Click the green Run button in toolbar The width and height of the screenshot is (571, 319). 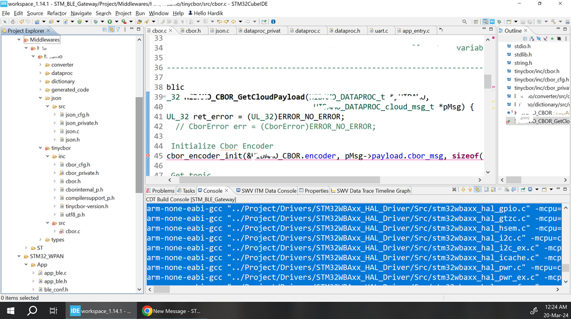pyautogui.click(x=110, y=22)
